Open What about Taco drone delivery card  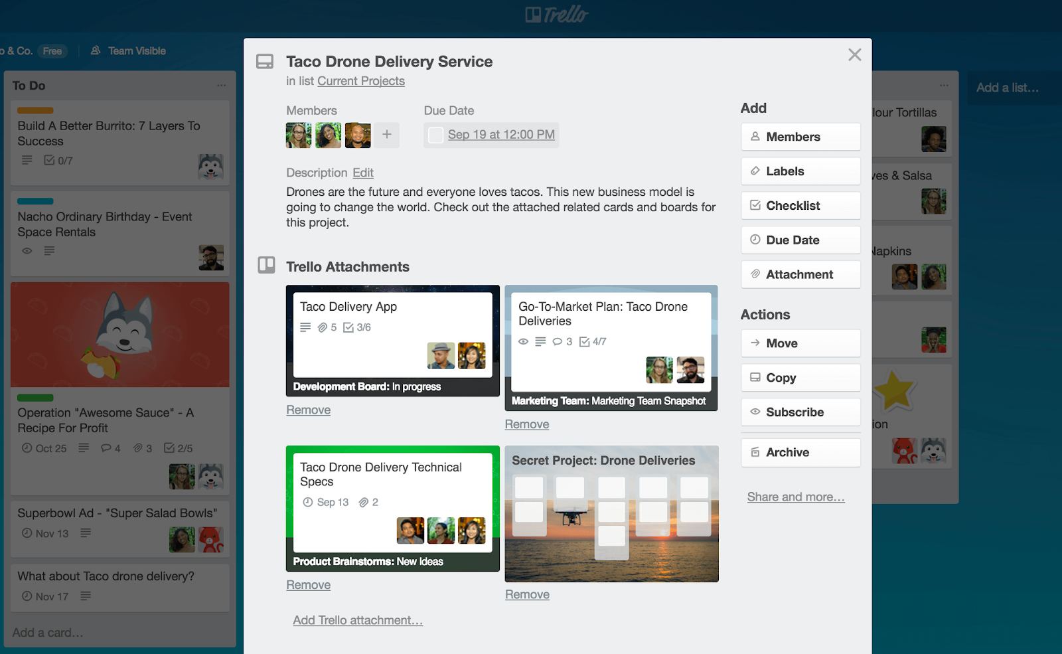click(119, 588)
